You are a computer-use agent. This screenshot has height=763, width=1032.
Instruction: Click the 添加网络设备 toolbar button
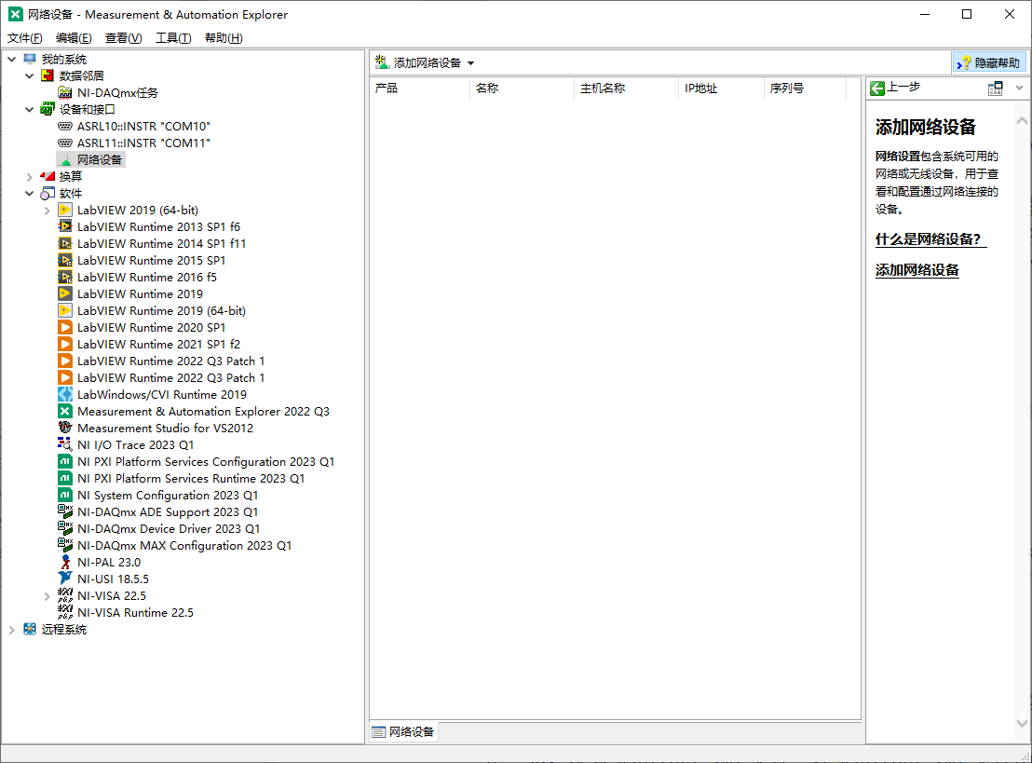418,62
